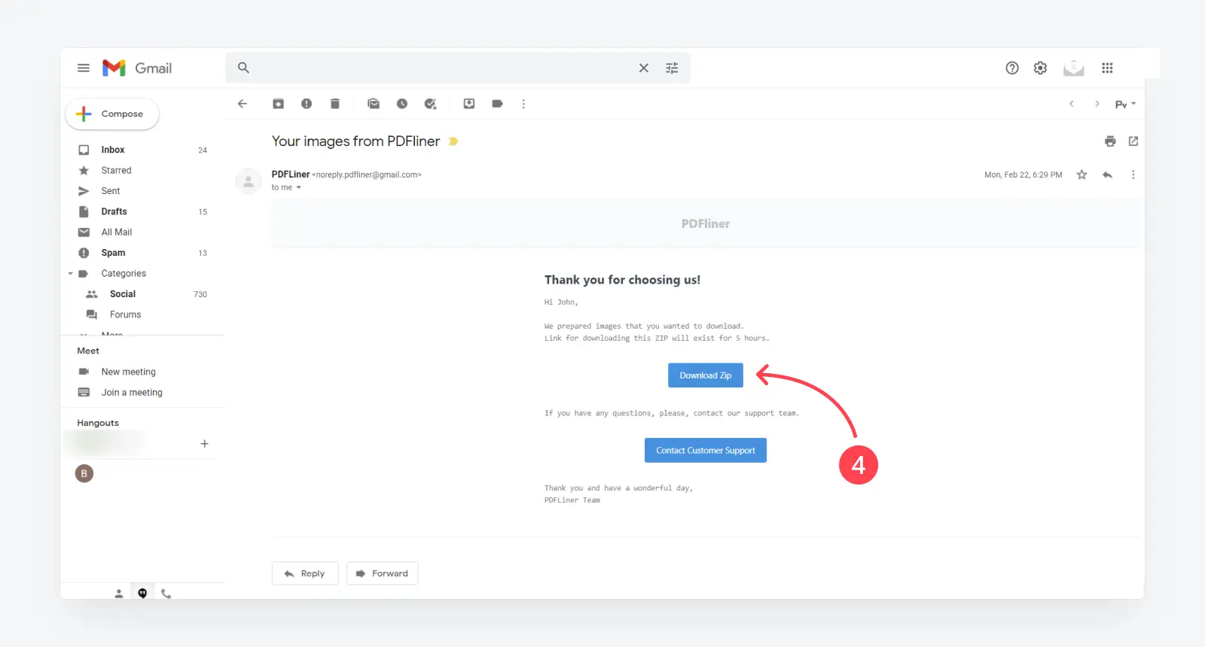Screen dimensions: 1205x647
Task: Open the Help question mark icon
Action: click(1012, 68)
